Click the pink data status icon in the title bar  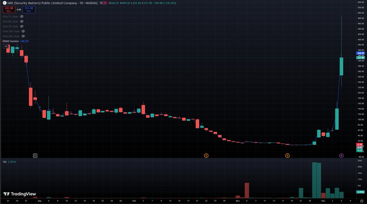106,3
